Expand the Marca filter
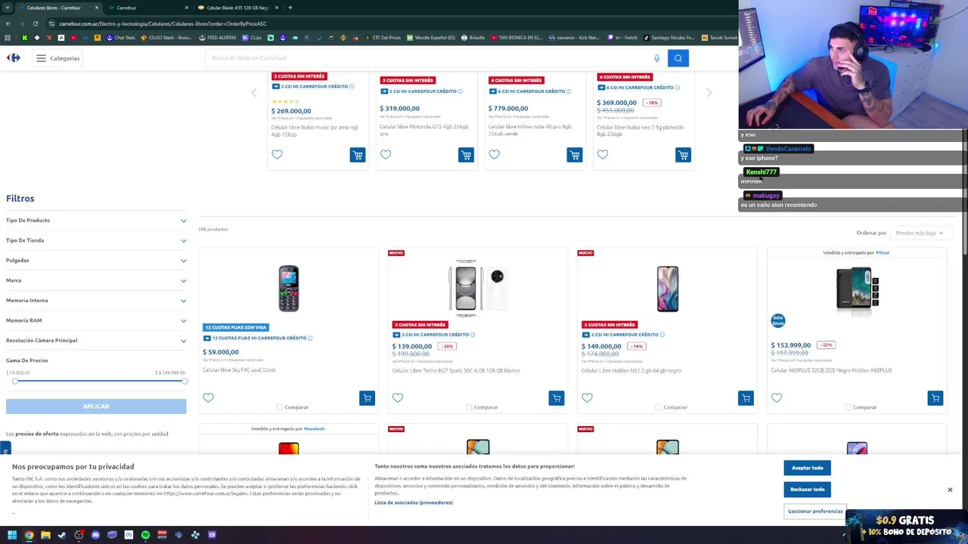The image size is (968, 544). point(96,280)
